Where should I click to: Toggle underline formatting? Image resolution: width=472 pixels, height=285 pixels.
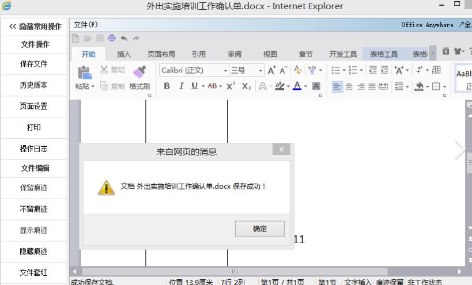[x=194, y=86]
